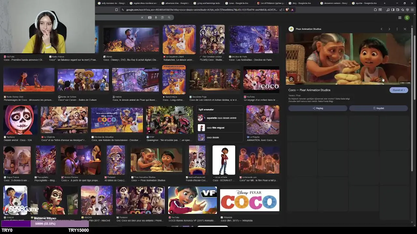Switch to the 'Lorax' tab
417x234 pixels.
click(x=238, y=3)
